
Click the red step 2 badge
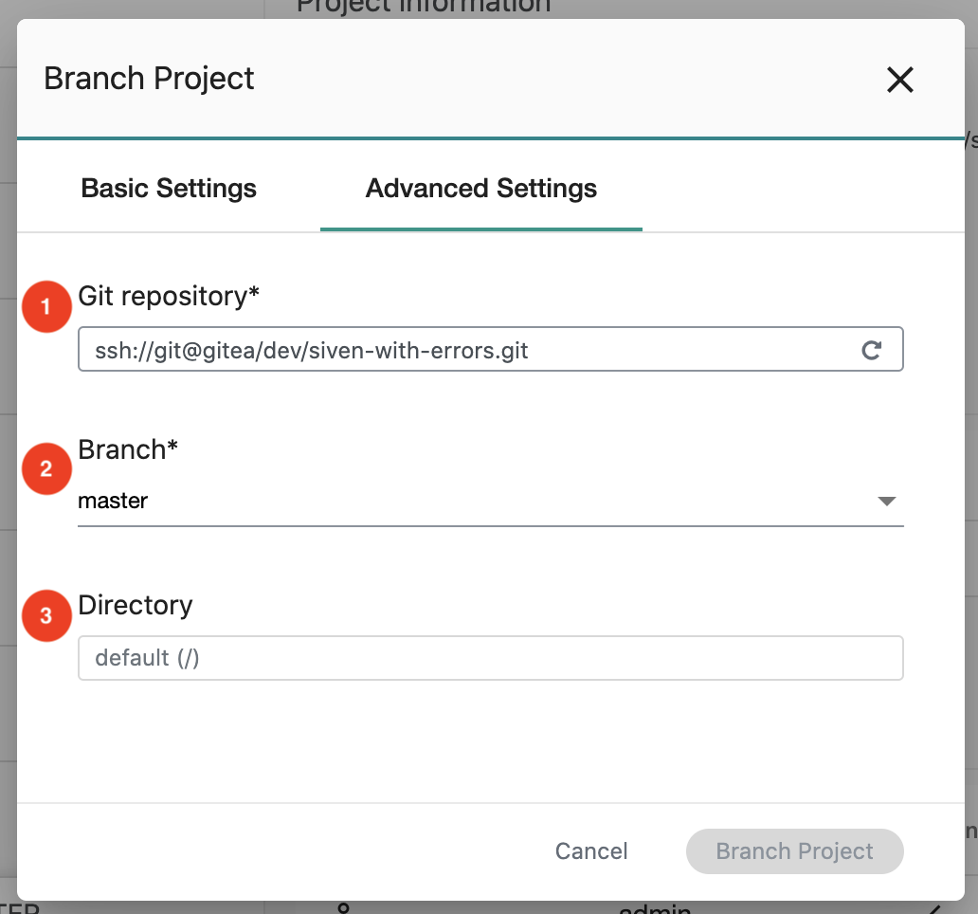46,468
